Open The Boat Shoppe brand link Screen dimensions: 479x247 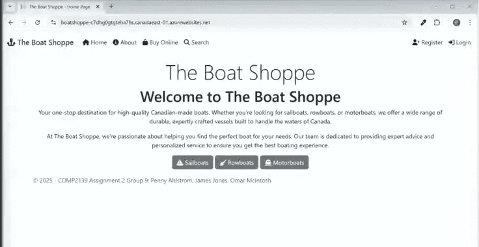pyautogui.click(x=40, y=42)
